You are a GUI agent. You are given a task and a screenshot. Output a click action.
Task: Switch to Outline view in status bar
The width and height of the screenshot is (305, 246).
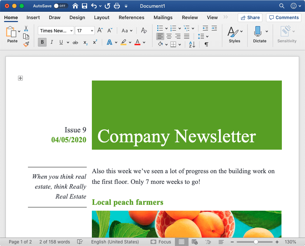pyautogui.click(x=208, y=242)
